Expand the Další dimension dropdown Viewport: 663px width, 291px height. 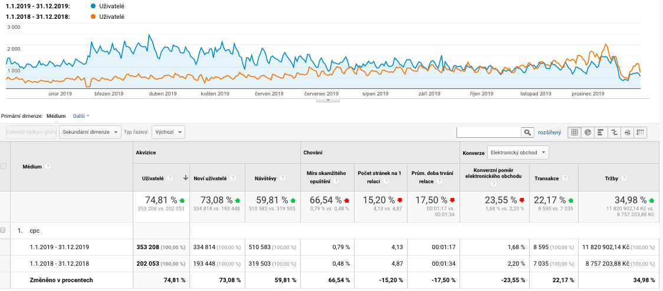(81, 115)
